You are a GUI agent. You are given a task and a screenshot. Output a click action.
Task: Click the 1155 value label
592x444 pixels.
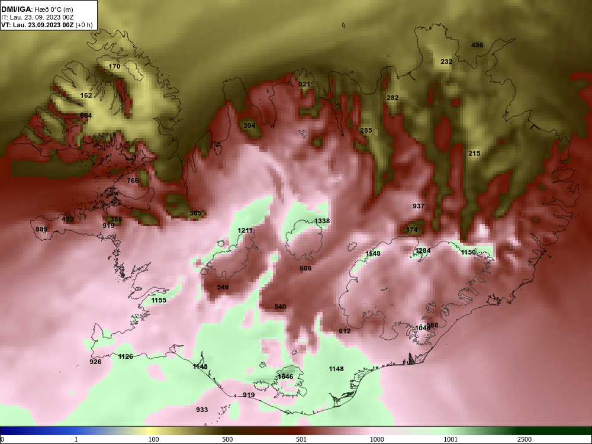point(159,300)
